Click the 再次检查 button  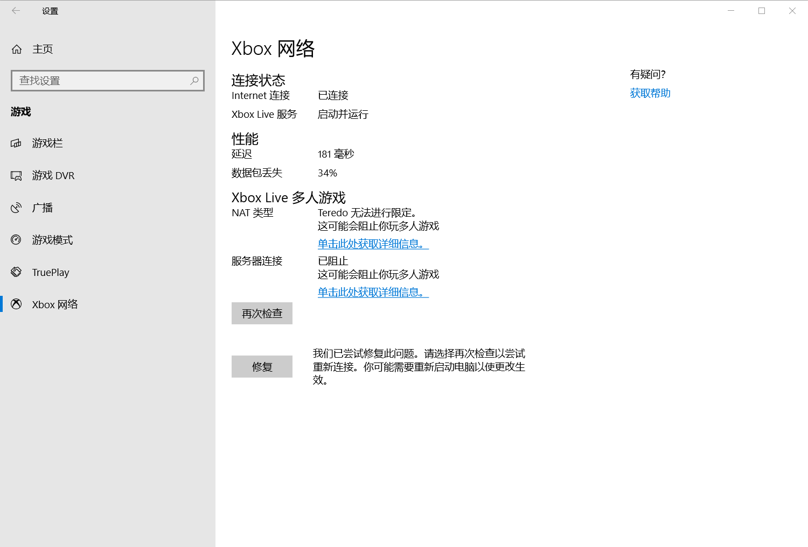262,313
